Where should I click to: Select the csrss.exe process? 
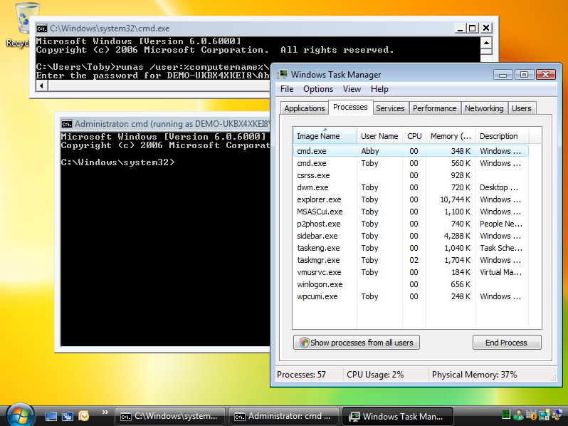(411, 175)
